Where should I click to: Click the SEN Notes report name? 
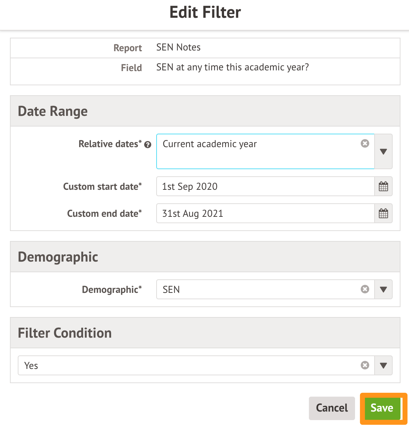[178, 48]
